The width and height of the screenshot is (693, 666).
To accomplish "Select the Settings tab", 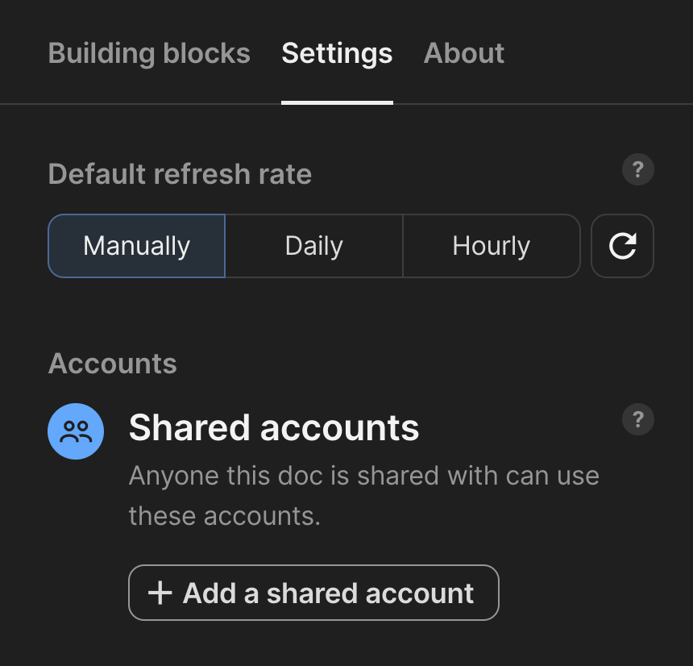I will (337, 53).
